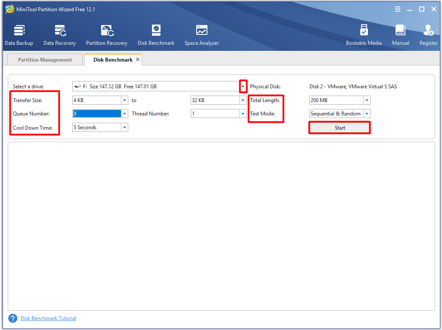The image size is (442, 330).
Task: Open the Data Backup tool
Action: point(19,35)
